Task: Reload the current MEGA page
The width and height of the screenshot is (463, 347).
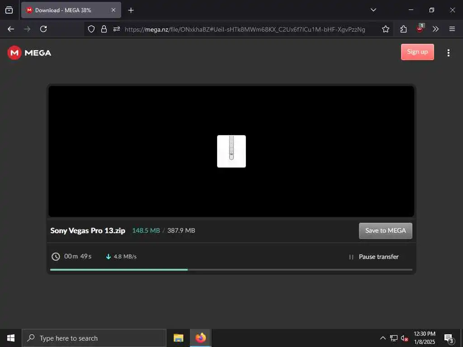Action: [43, 29]
